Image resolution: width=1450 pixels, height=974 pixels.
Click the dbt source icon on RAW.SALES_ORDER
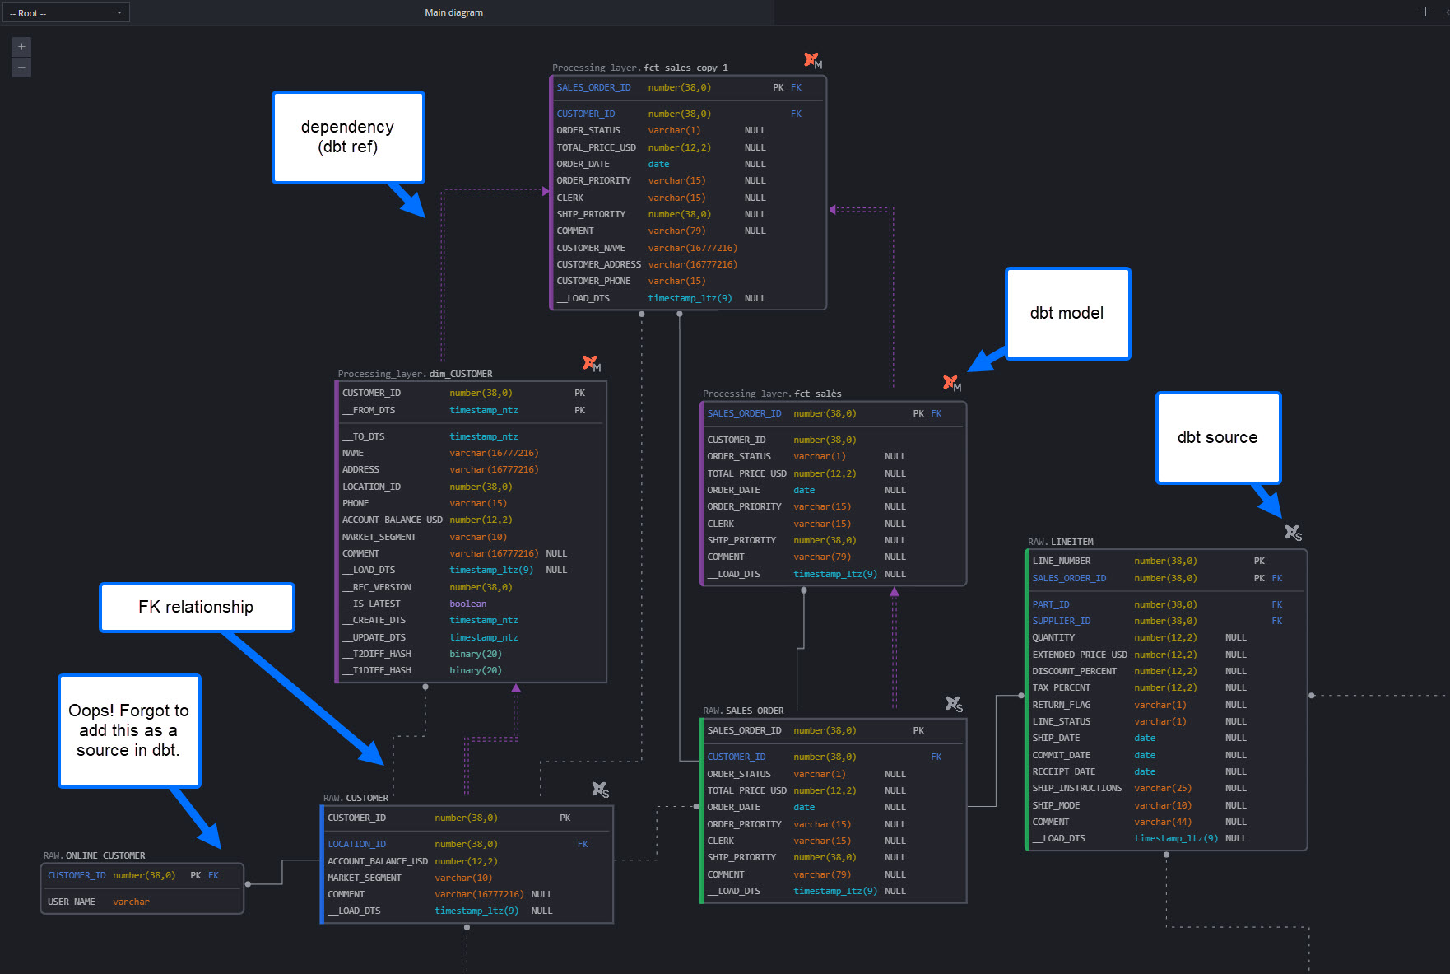953,704
